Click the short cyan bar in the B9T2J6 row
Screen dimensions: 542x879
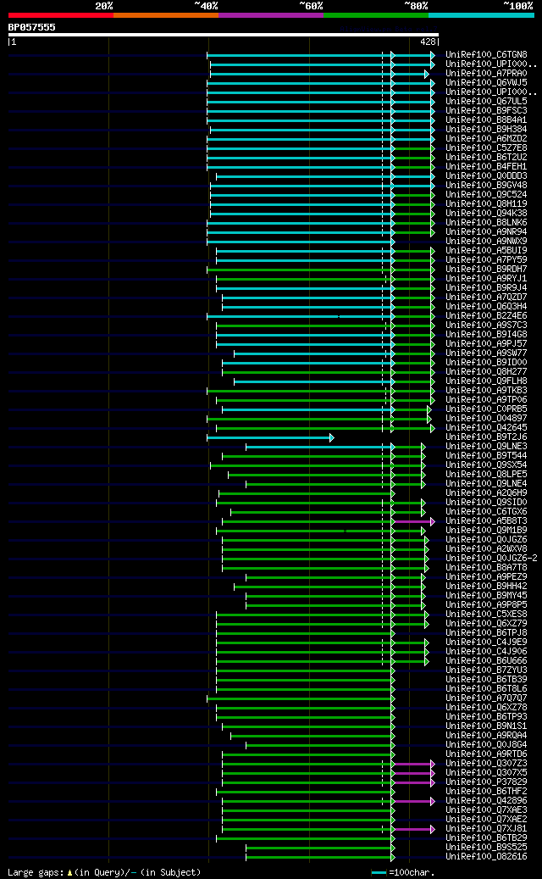pos(270,438)
